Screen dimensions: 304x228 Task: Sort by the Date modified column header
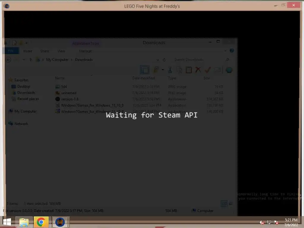(x=143, y=78)
